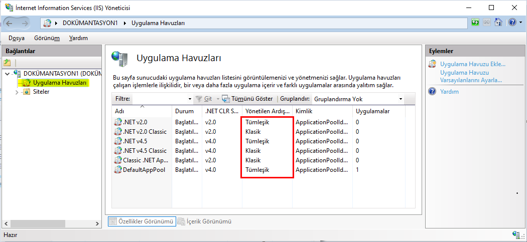Open the Gruplandır combo box
Viewport: 527px width, 242px height.
tap(358, 99)
